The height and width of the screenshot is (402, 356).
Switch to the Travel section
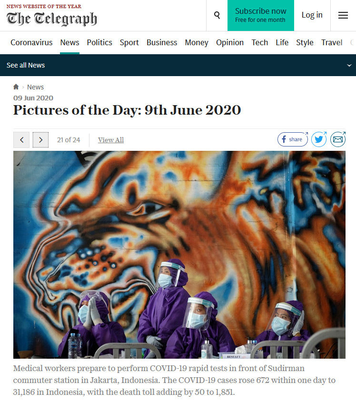coord(332,42)
